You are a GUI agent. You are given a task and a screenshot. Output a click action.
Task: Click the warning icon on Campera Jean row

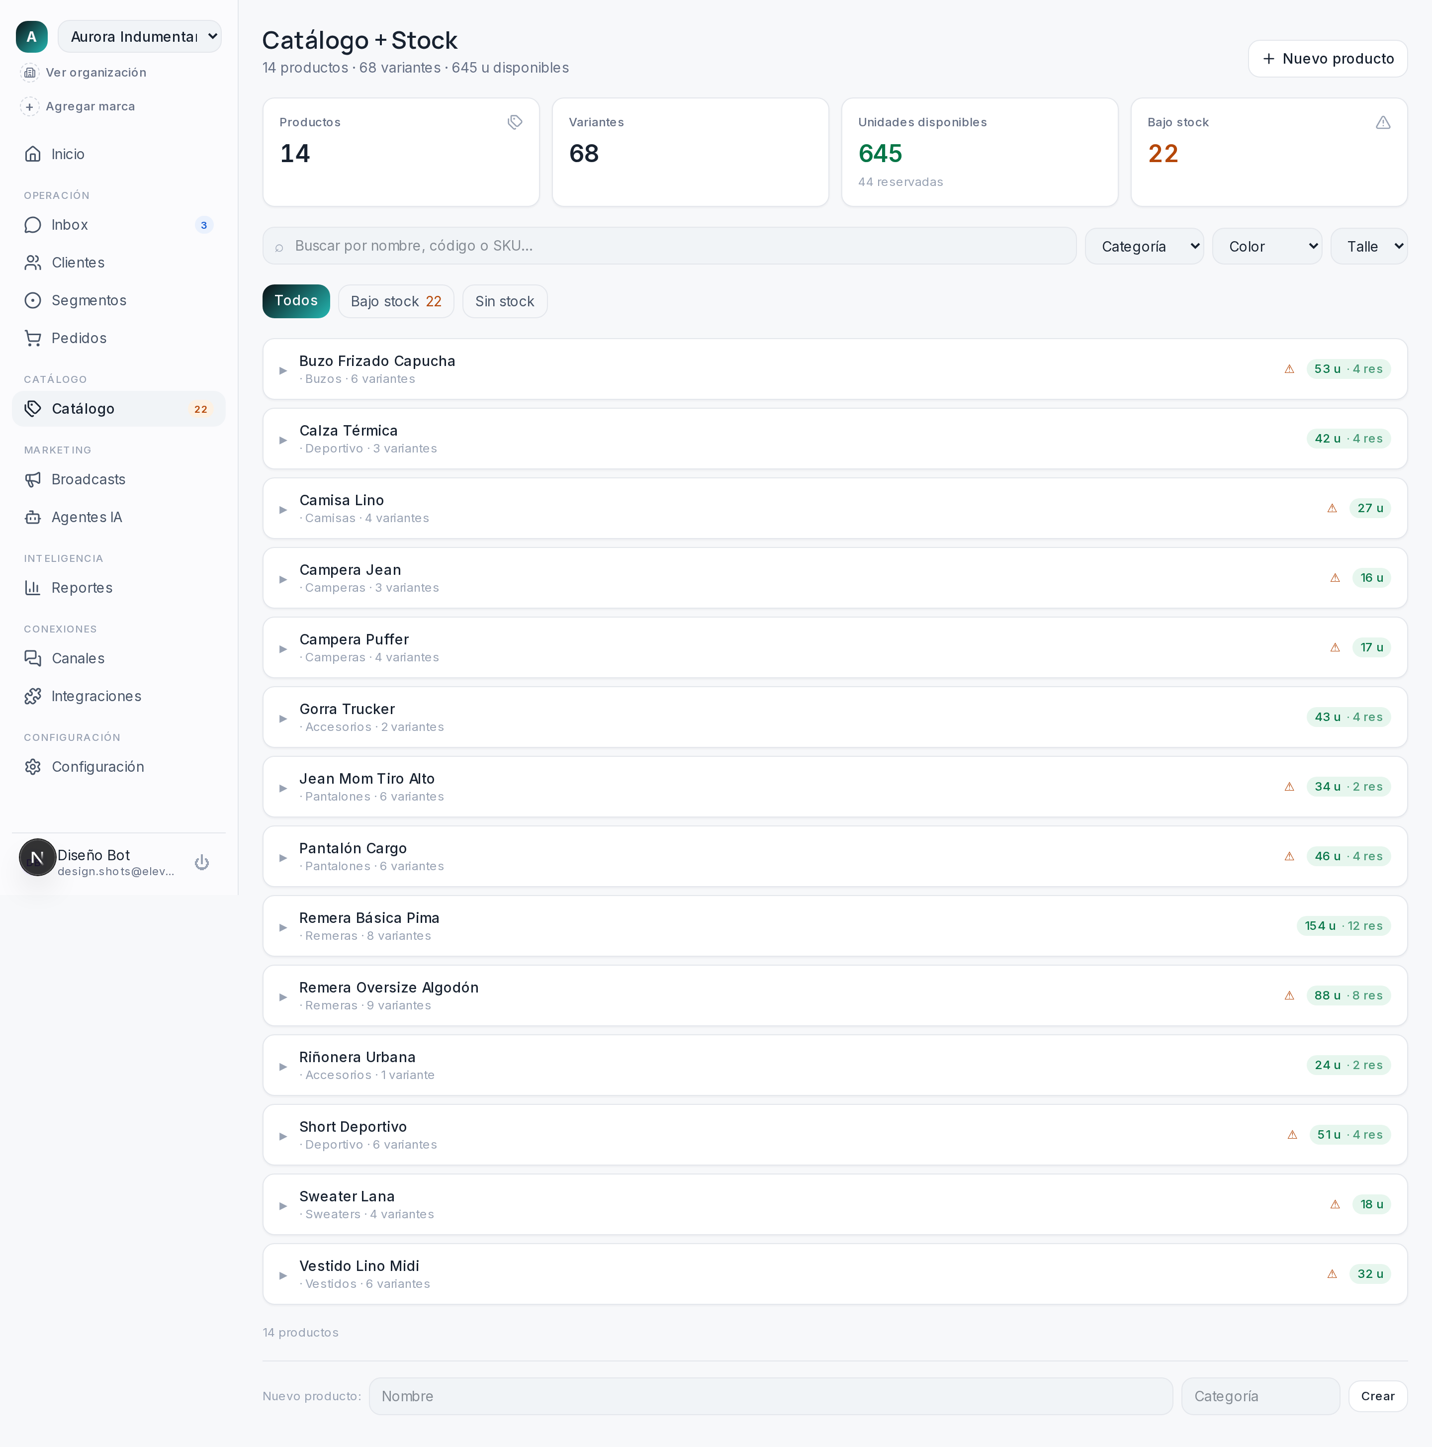point(1335,578)
